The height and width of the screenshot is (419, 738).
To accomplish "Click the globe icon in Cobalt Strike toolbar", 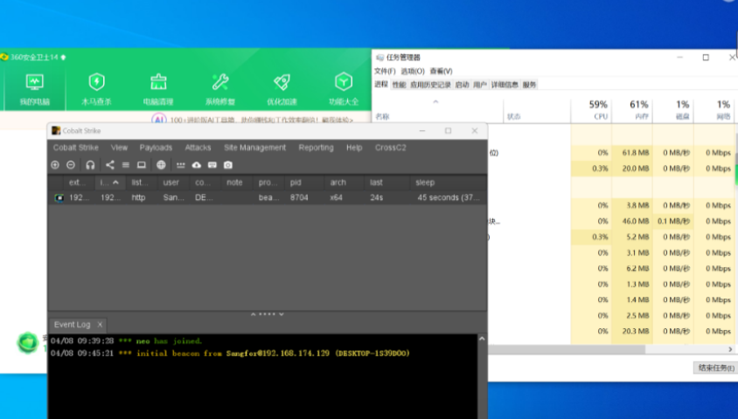I will coord(161,165).
